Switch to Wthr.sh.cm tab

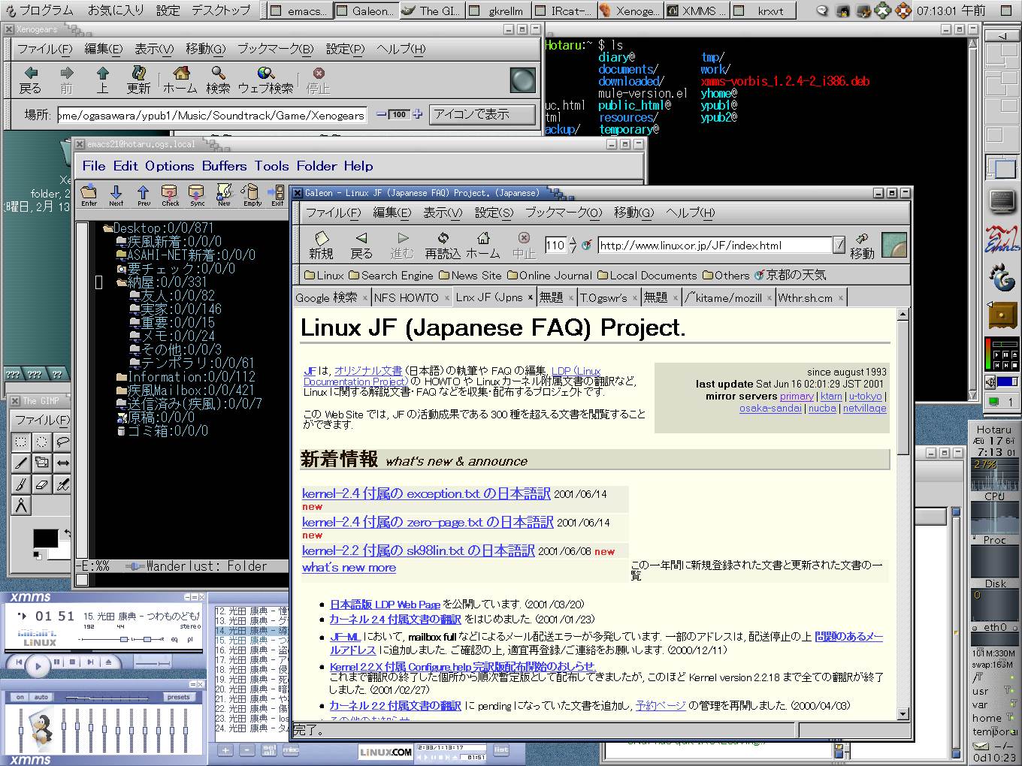(811, 297)
